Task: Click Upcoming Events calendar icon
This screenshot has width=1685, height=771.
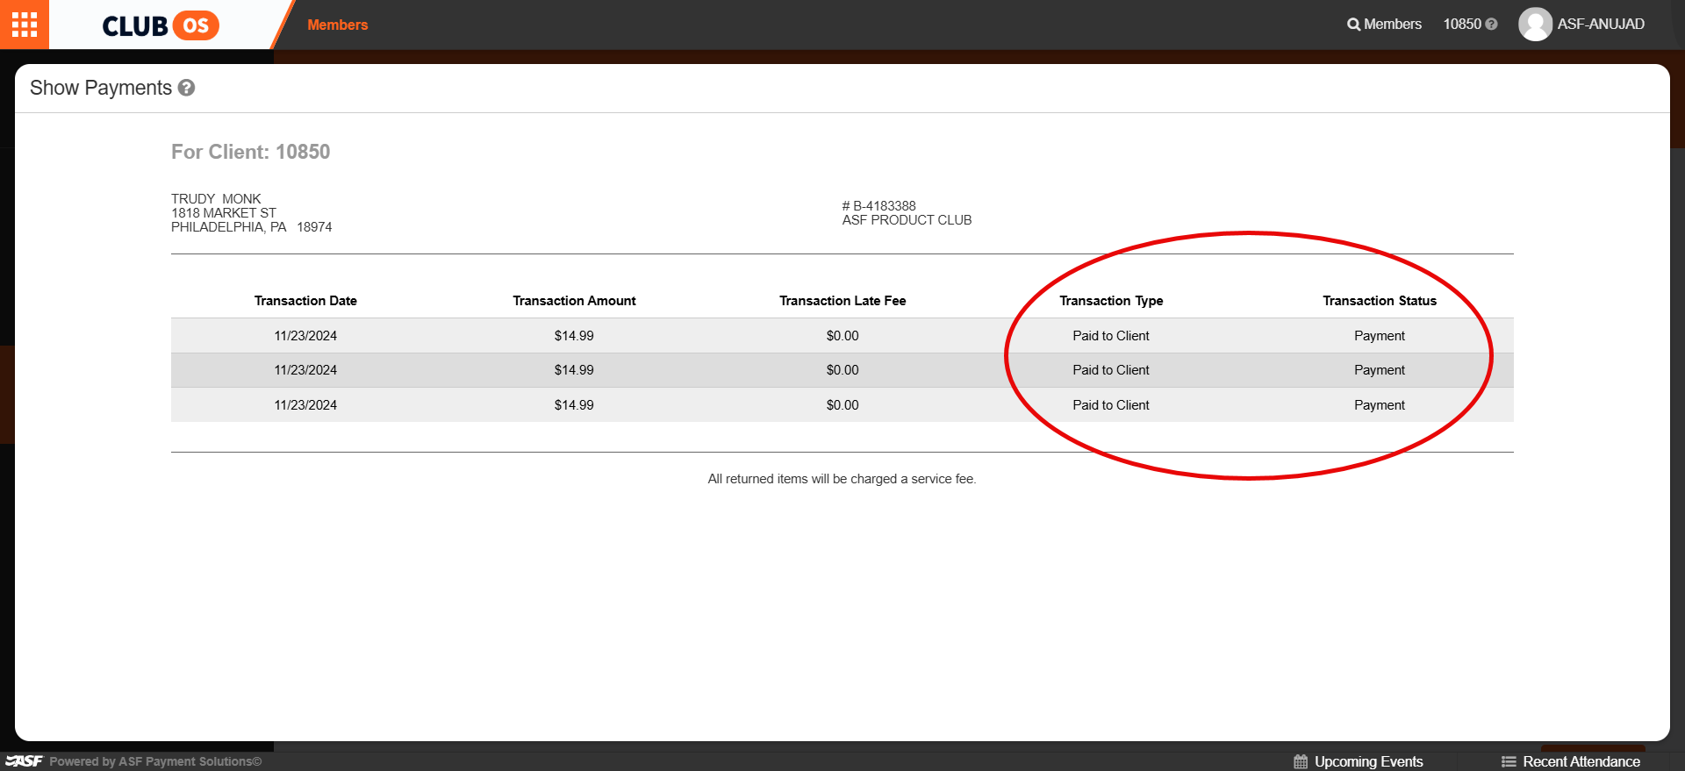Action: coord(1301,761)
